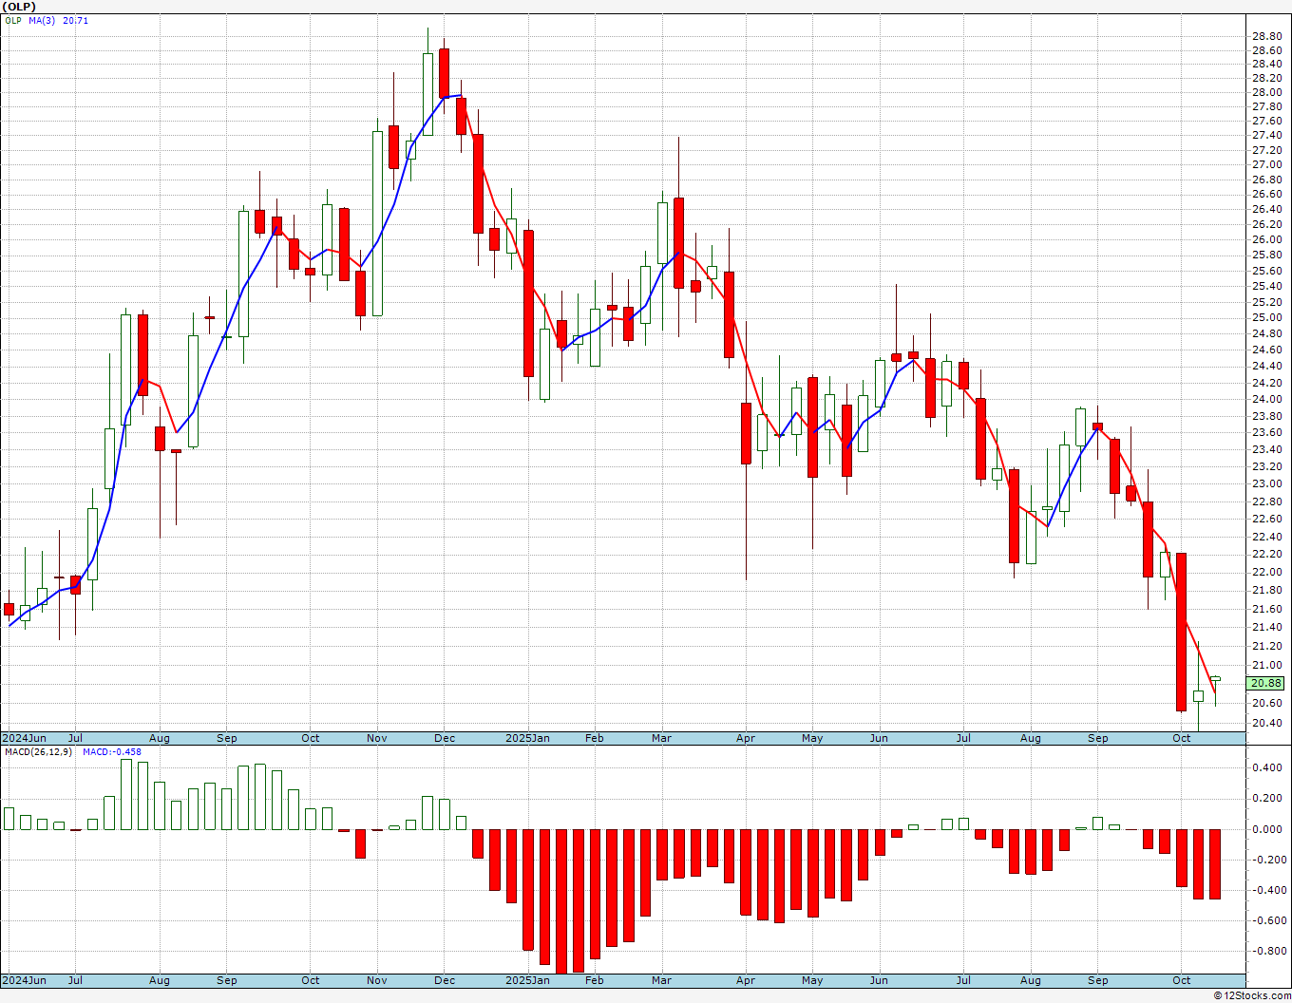Click Apr on the MACD panel time axis
Image resolution: width=1292 pixels, height=1003 pixels.
pyautogui.click(x=746, y=980)
